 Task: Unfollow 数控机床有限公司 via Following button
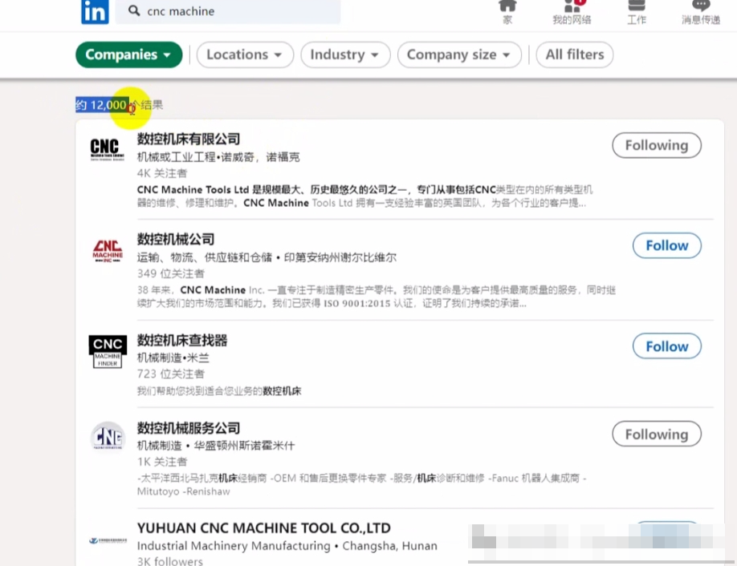coord(657,145)
